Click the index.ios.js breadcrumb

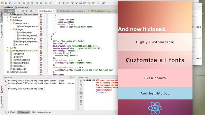click(x=21, y=7)
